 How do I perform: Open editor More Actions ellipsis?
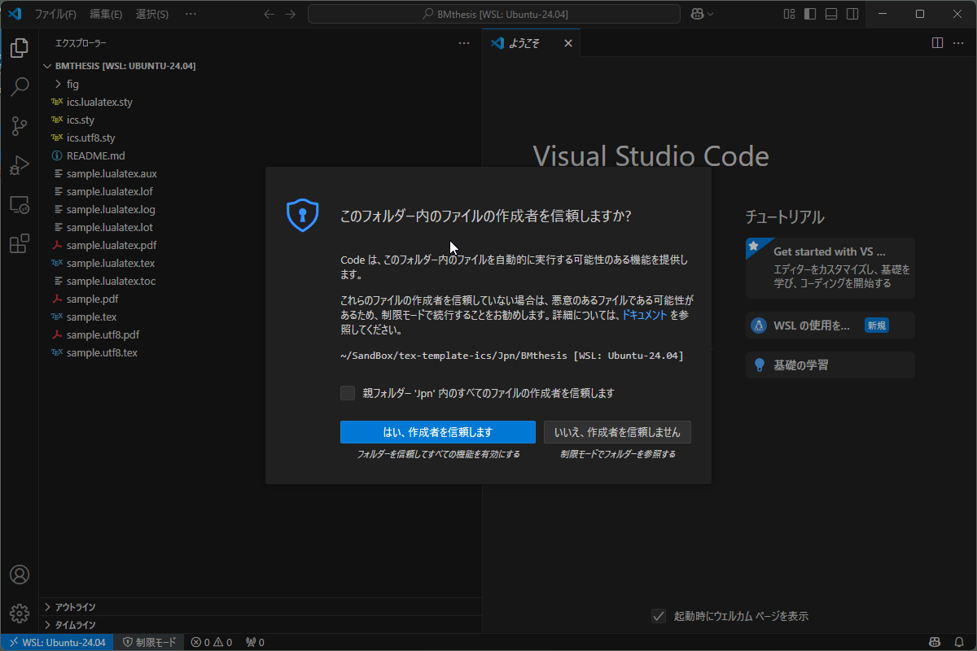(x=958, y=43)
